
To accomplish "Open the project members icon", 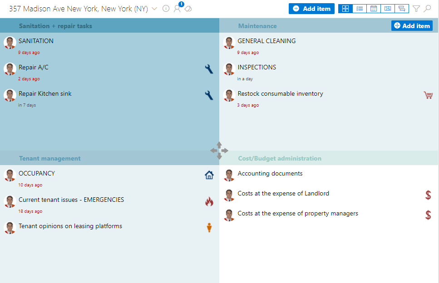I will pos(177,9).
